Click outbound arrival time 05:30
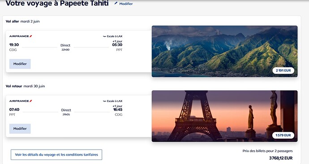 (117, 45)
